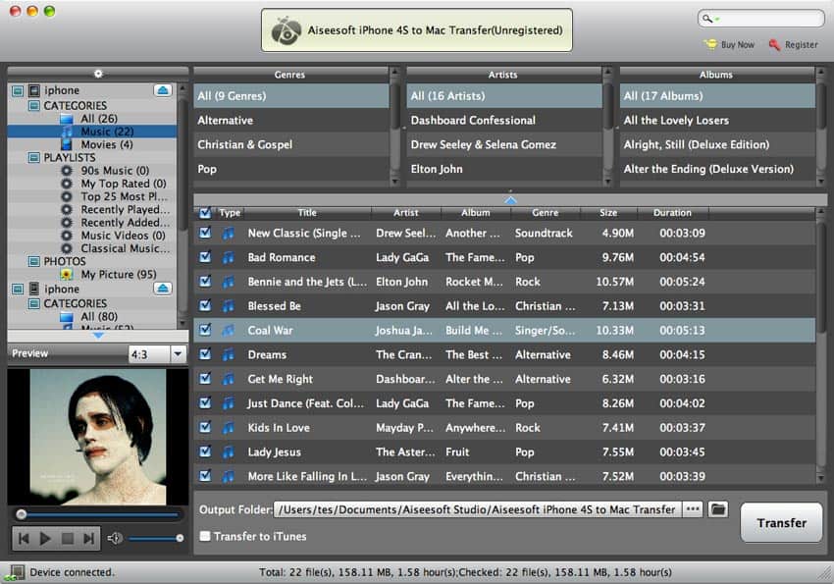Screen dimensions: 834x584
Task: Click the Movies (4) film icon
Action: click(67, 144)
